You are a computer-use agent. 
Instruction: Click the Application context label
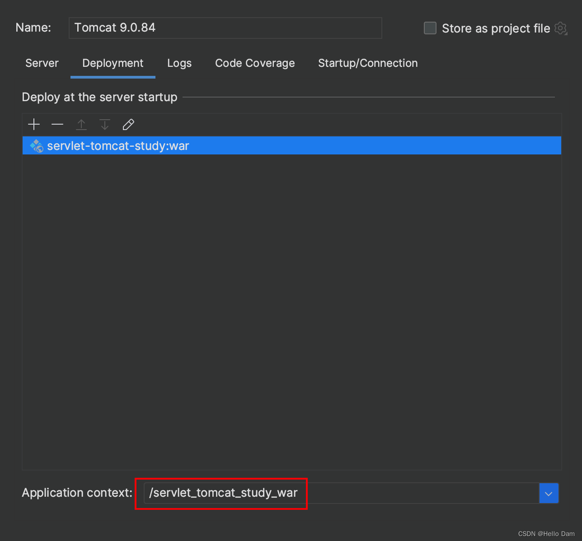[77, 493]
